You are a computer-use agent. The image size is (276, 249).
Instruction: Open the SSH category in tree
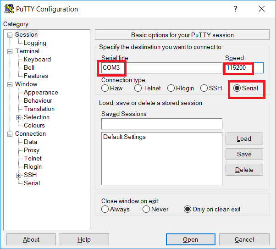tap(30, 175)
